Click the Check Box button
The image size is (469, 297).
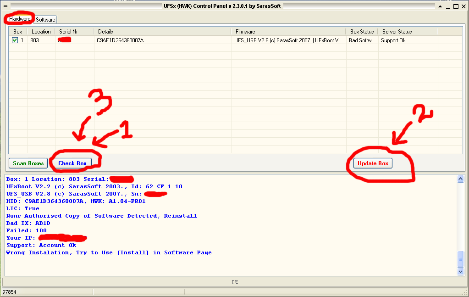[x=72, y=163]
